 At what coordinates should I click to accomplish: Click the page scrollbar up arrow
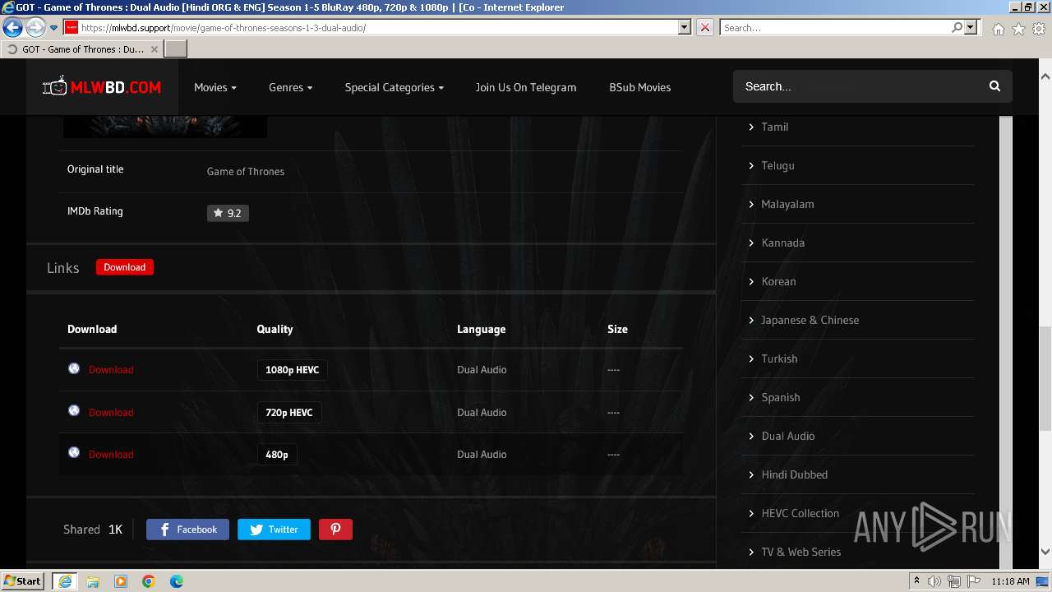coord(1045,76)
